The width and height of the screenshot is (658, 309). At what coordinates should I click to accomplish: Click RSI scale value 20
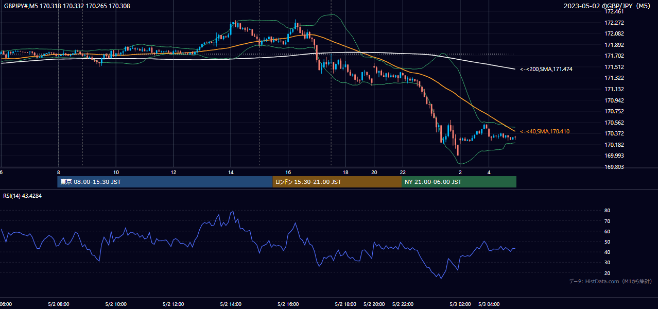pyautogui.click(x=608, y=273)
